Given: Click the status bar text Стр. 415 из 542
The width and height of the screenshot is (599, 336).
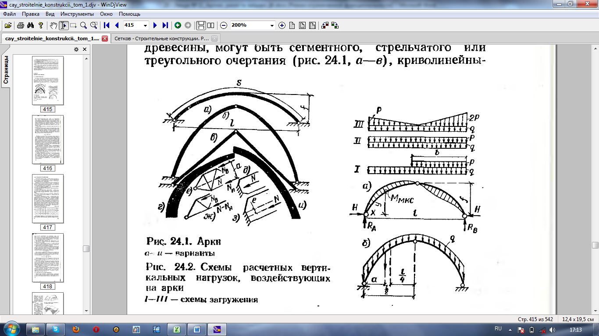Looking at the screenshot, I should point(535,319).
